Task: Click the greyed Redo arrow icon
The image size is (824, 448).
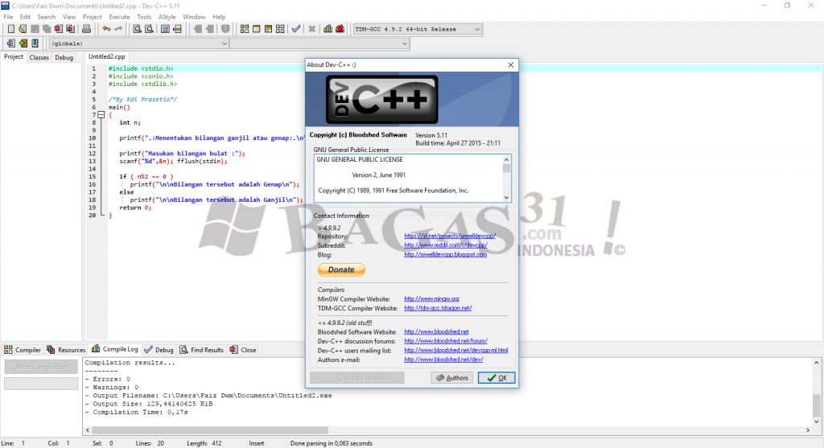Action: pyautogui.click(x=118, y=29)
